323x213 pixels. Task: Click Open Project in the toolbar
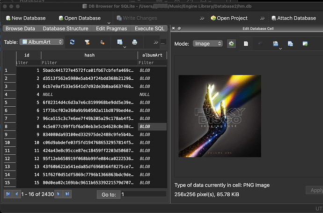(229, 18)
